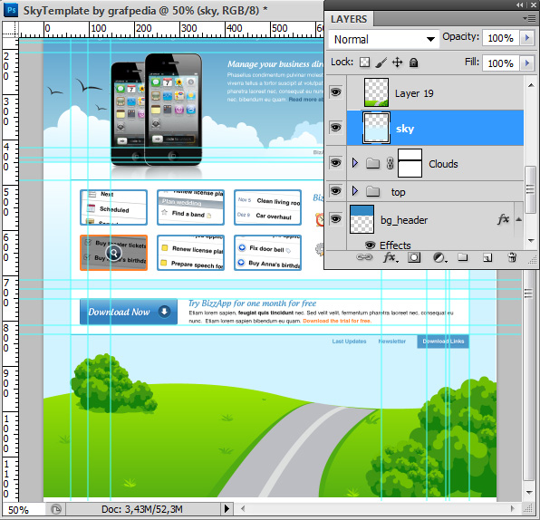540x520 pixels.
Task: Toggle visibility of bg_header Effects
Action: point(371,246)
